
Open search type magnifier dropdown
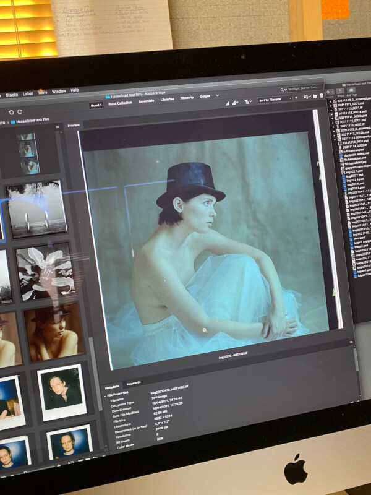[x=283, y=90]
